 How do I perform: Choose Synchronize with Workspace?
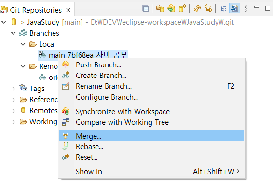tap(151, 112)
